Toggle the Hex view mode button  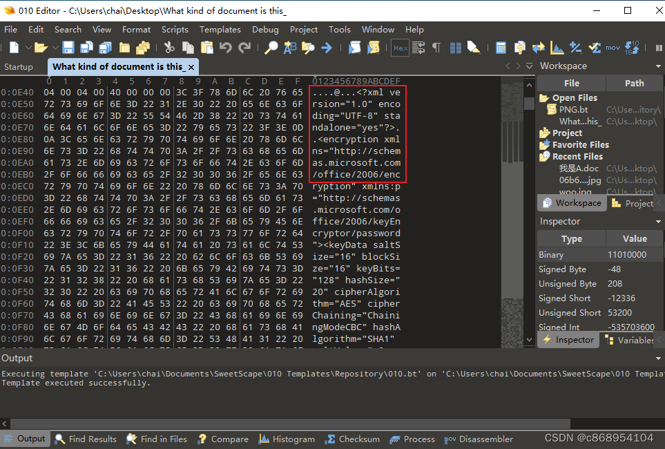click(400, 48)
